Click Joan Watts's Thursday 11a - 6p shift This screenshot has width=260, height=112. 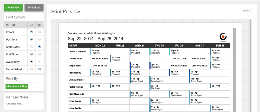click(159, 108)
